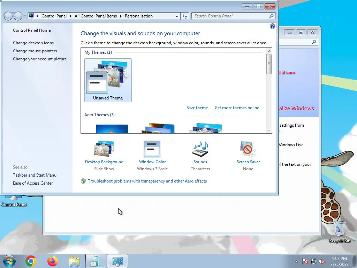Open Ease of Access Center link
The height and width of the screenshot is (268, 357).
33,183
